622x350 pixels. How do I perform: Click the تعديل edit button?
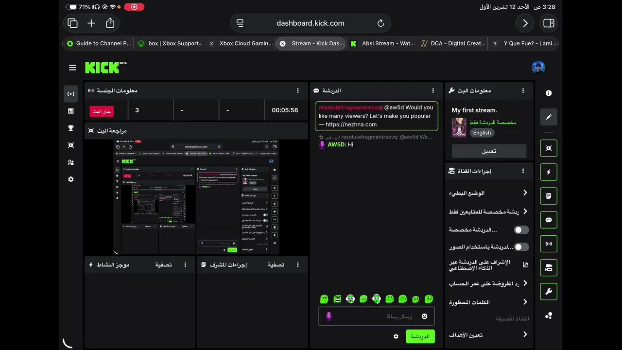[489, 151]
